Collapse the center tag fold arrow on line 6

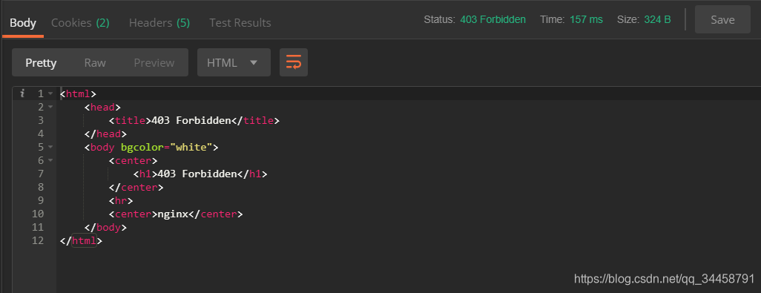pyautogui.click(x=50, y=160)
